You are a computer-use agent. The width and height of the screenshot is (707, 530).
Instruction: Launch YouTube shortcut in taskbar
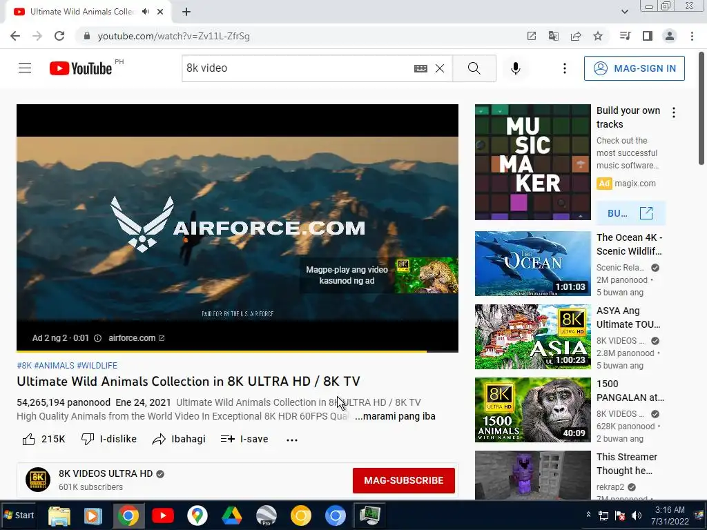tap(163, 516)
